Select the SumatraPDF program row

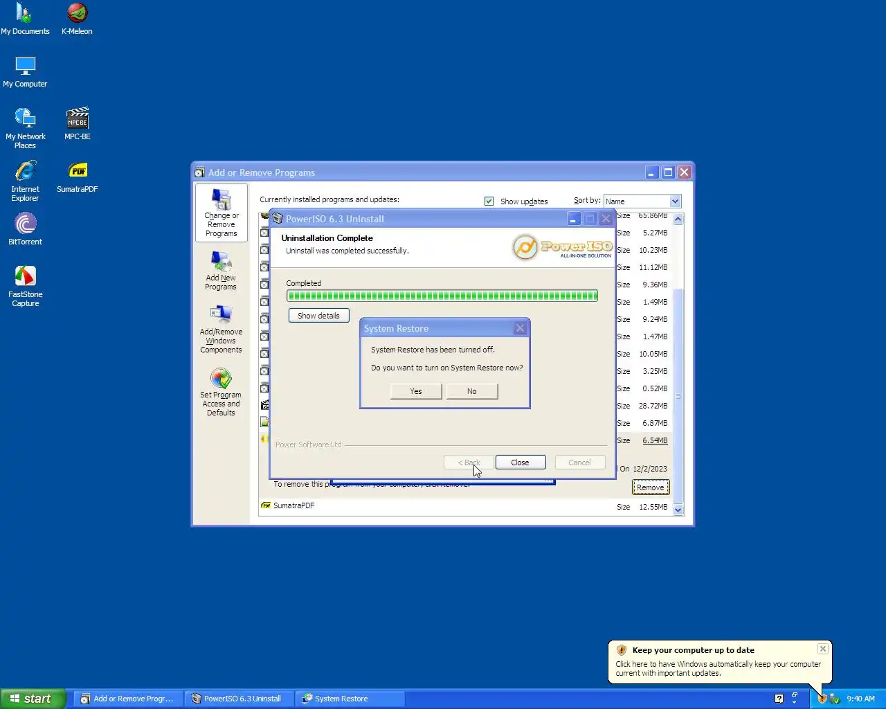point(465,507)
